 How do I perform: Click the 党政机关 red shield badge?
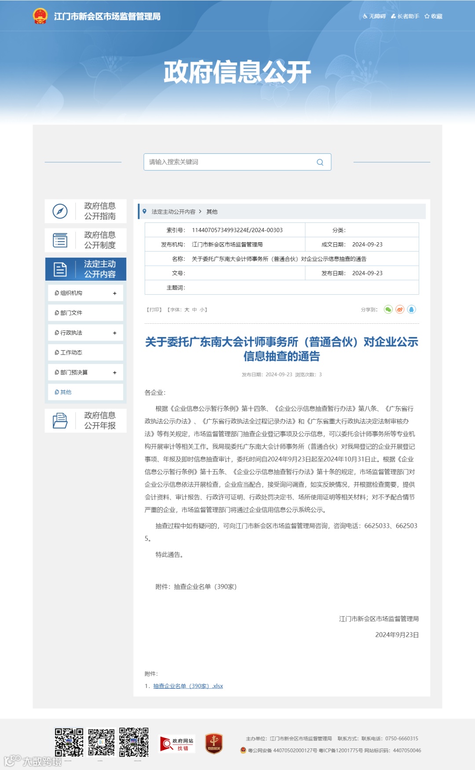coord(214,744)
